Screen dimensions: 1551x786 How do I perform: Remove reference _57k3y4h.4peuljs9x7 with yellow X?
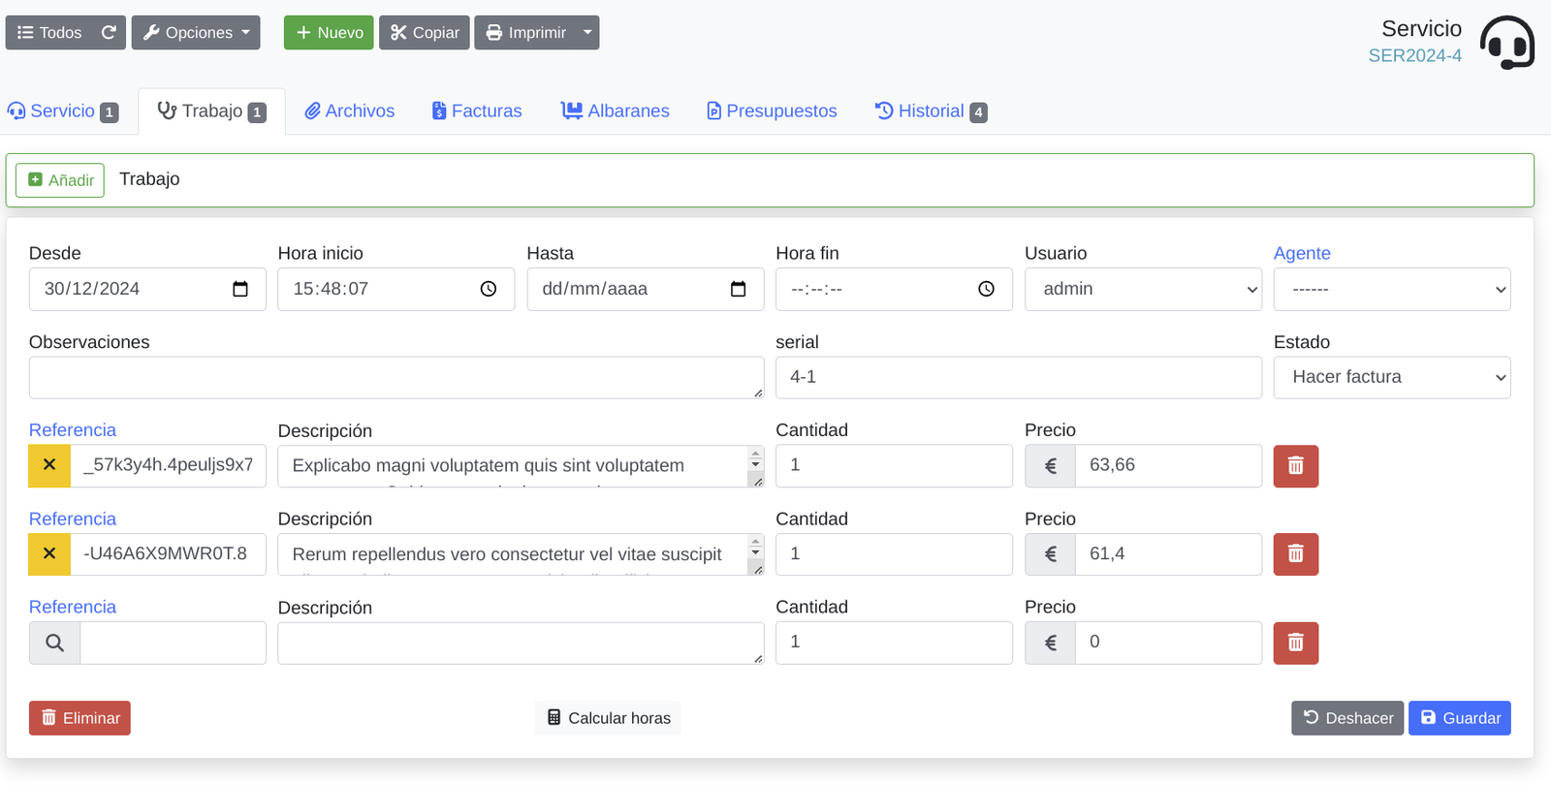point(49,465)
